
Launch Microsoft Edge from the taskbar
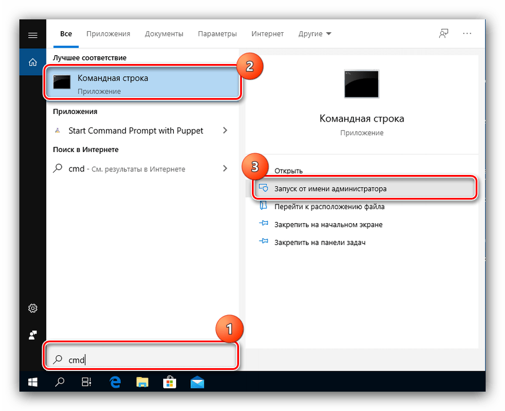coord(115,382)
